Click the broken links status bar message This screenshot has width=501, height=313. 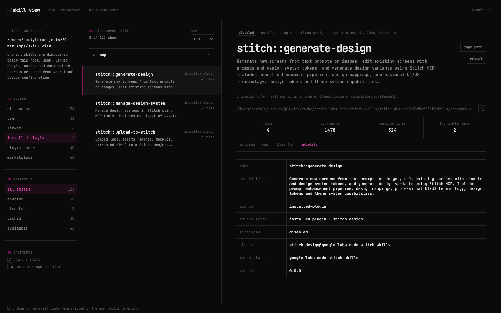(x=73, y=308)
